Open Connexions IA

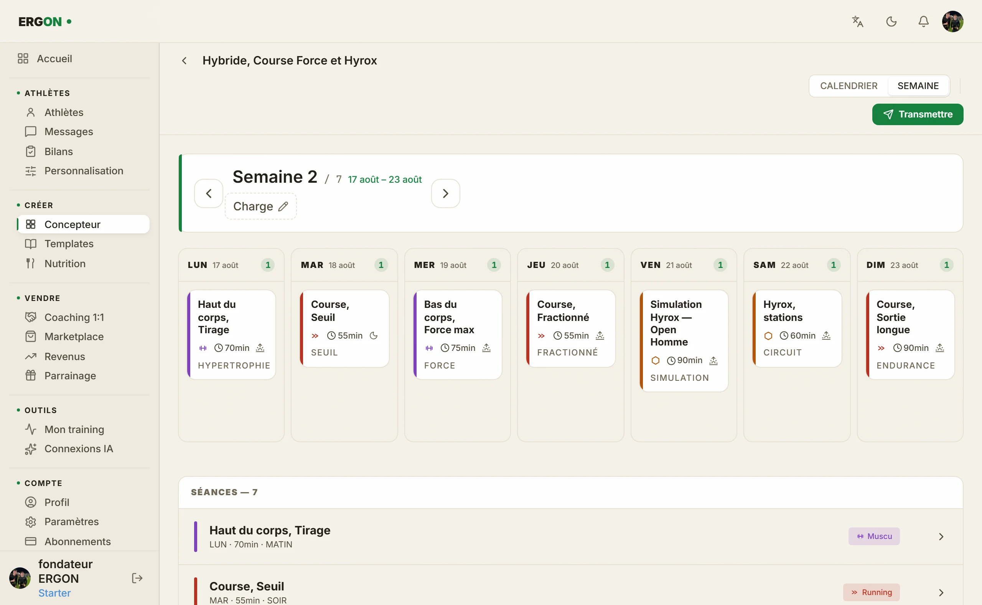point(83,448)
